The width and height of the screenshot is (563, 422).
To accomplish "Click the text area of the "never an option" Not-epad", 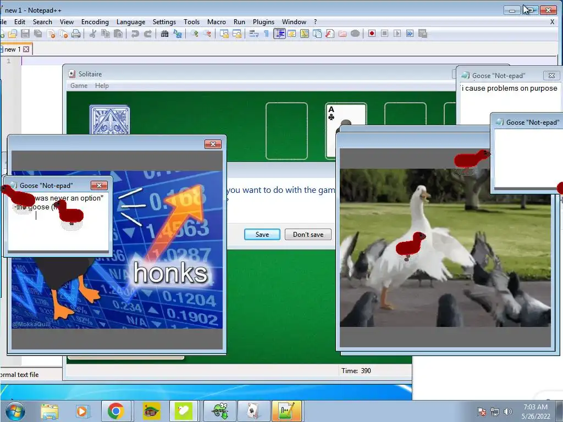I will 58,221.
